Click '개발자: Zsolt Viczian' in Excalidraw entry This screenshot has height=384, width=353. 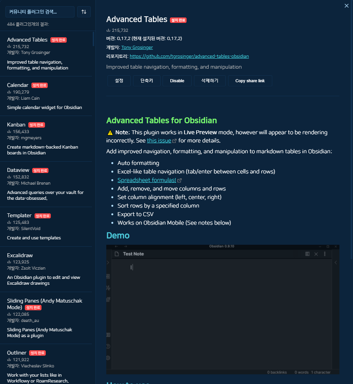(x=26, y=268)
